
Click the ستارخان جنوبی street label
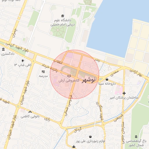click(123, 133)
